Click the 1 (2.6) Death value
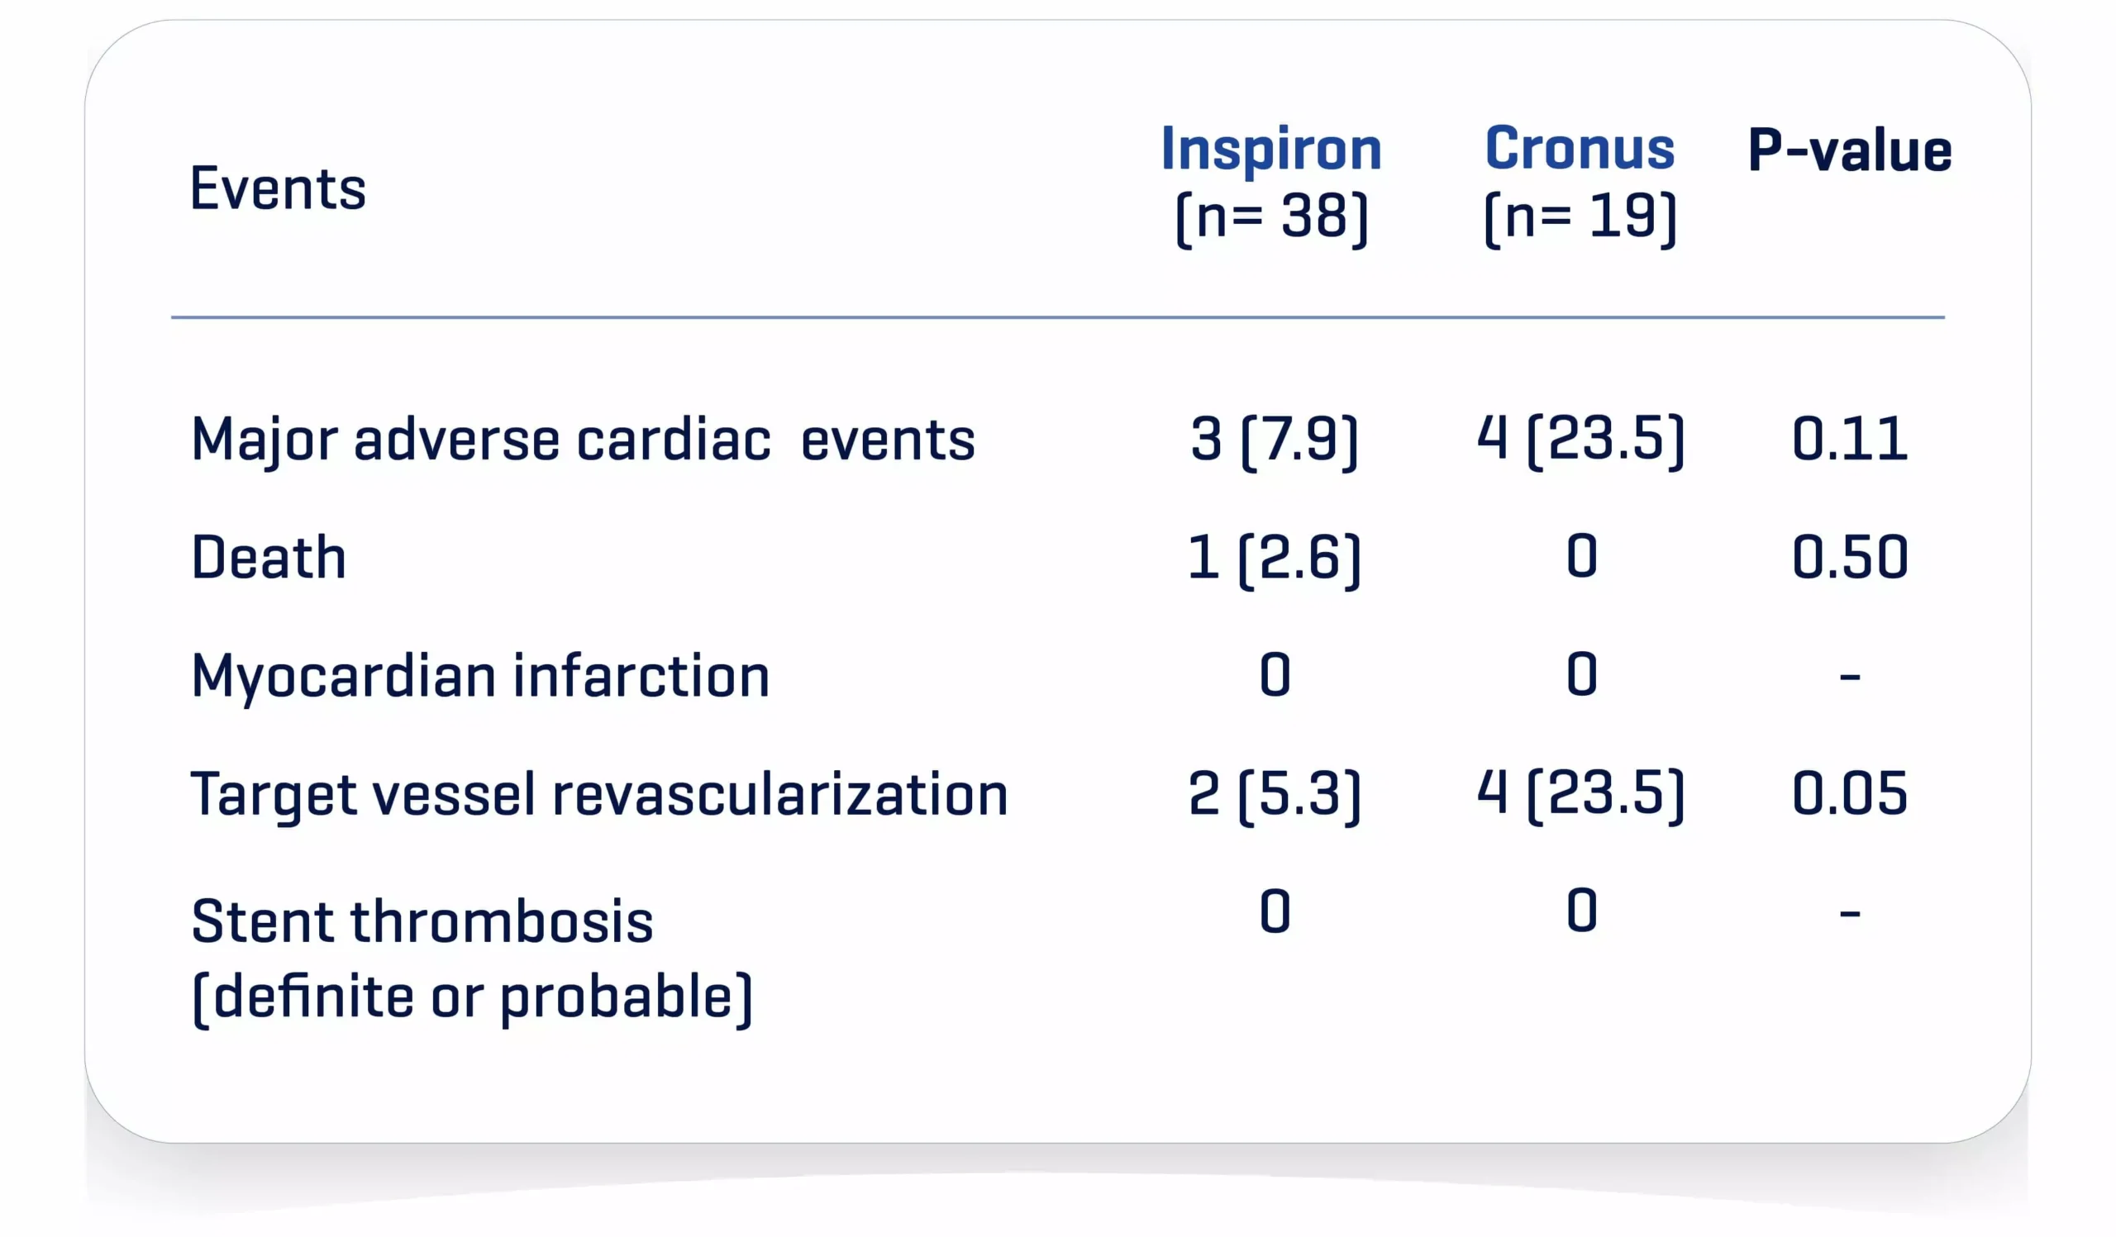This screenshot has width=2116, height=1237. point(1274,558)
